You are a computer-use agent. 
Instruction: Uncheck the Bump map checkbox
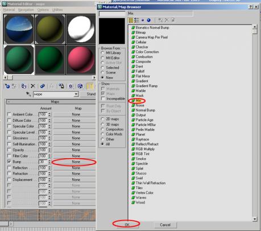[9, 162]
